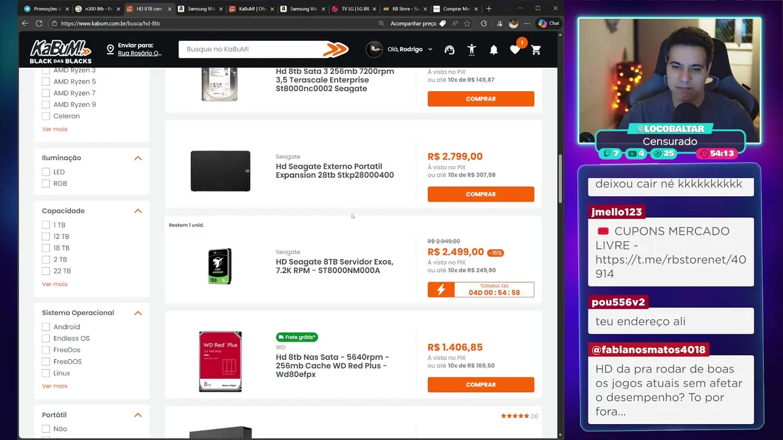Open a new browser tab
783x440 pixels.
[488, 9]
